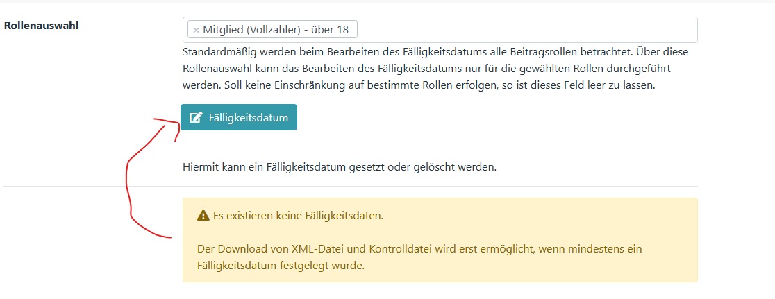The width and height of the screenshot is (775, 299).
Task: Click the "Fälligkeitsdatum festgelegt wurde" last line
Action: point(281,266)
